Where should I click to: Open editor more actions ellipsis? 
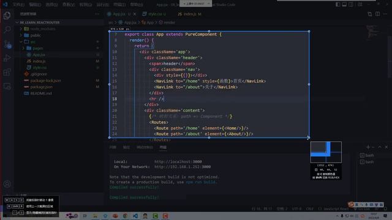385,14
